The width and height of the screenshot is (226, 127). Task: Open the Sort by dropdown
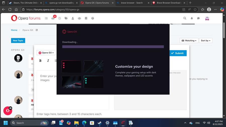tap(206, 40)
